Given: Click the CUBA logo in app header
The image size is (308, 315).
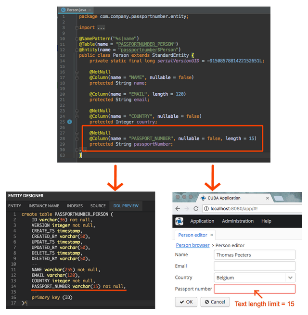Looking at the screenshot, I should click(180, 221).
